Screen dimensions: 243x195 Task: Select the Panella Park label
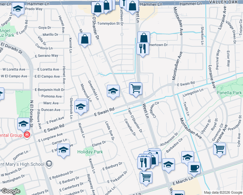[x=229, y=93]
